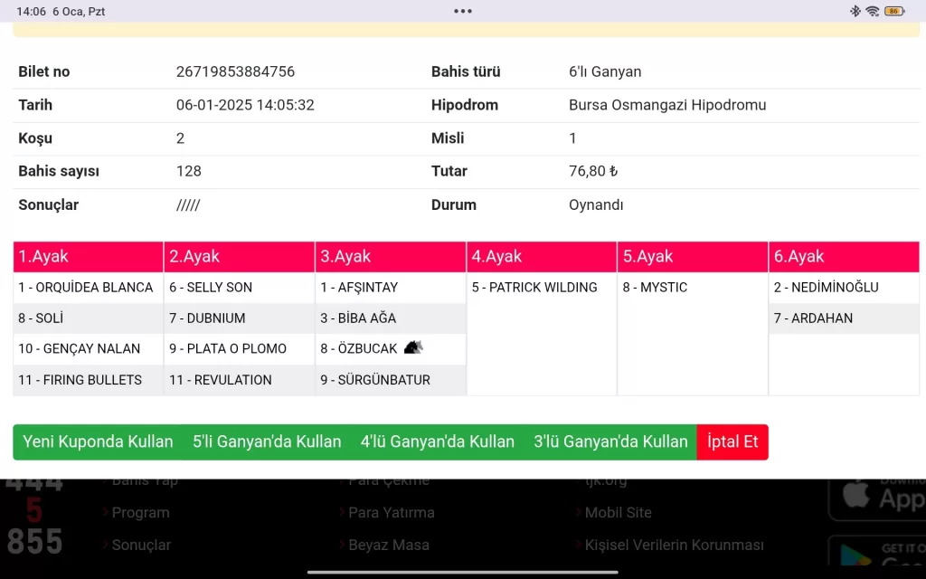Open Kişisel Verilerin Korunması link
Screen dimensions: 926x579
[x=674, y=545]
